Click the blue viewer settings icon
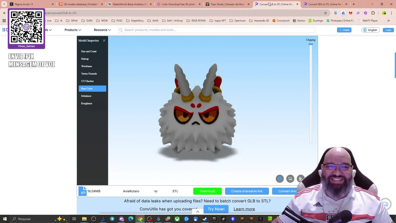Screen dimensions: 396x223 pyautogui.click(x=280, y=179)
